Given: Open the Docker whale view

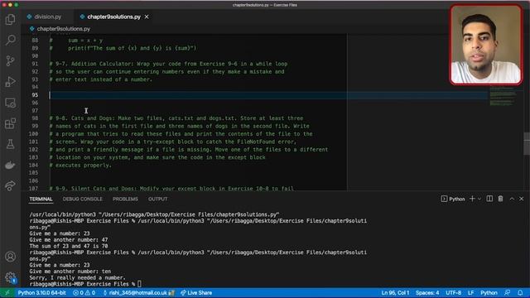Looking at the screenshot, I should (x=10, y=166).
